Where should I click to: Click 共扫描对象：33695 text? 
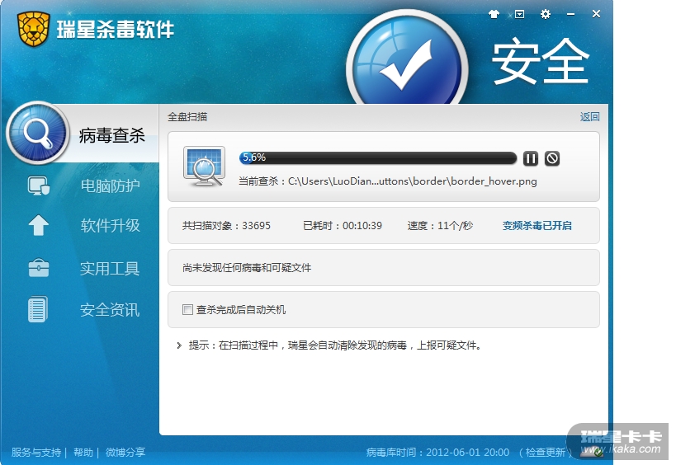pyautogui.click(x=226, y=226)
